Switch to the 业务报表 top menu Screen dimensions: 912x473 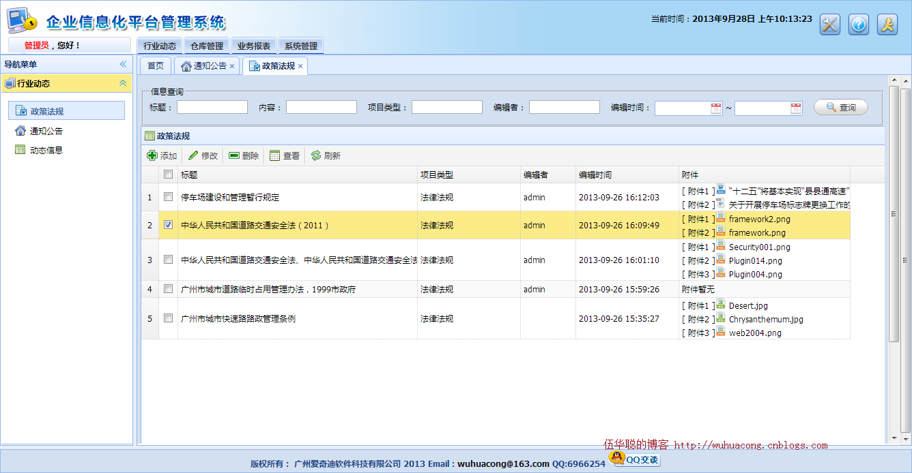(254, 46)
